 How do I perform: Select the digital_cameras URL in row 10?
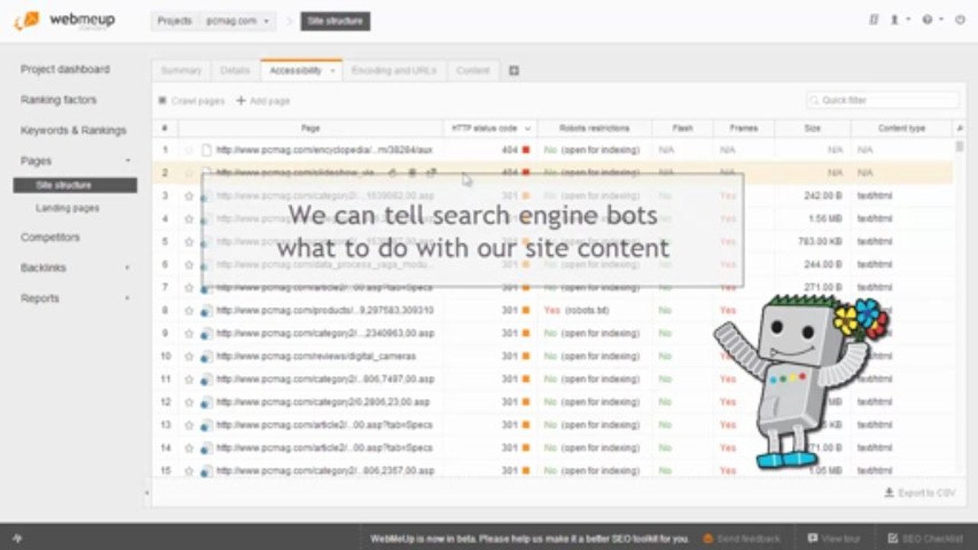pos(316,356)
